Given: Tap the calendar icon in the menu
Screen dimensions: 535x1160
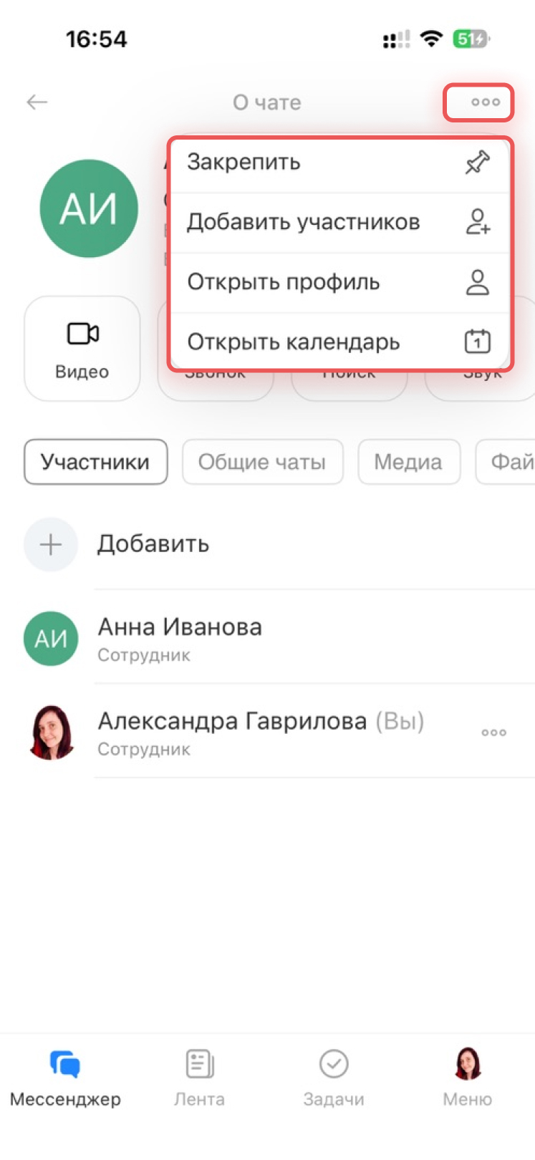Looking at the screenshot, I should pyautogui.click(x=477, y=342).
